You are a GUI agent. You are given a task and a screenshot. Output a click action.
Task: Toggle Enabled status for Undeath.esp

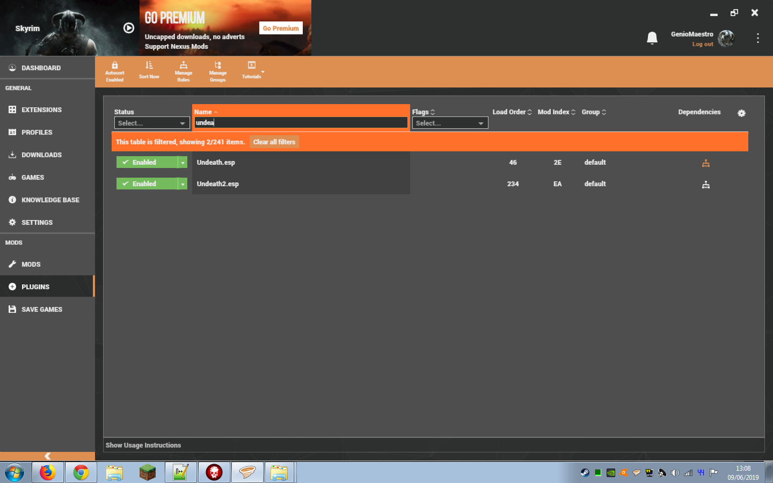(x=147, y=162)
